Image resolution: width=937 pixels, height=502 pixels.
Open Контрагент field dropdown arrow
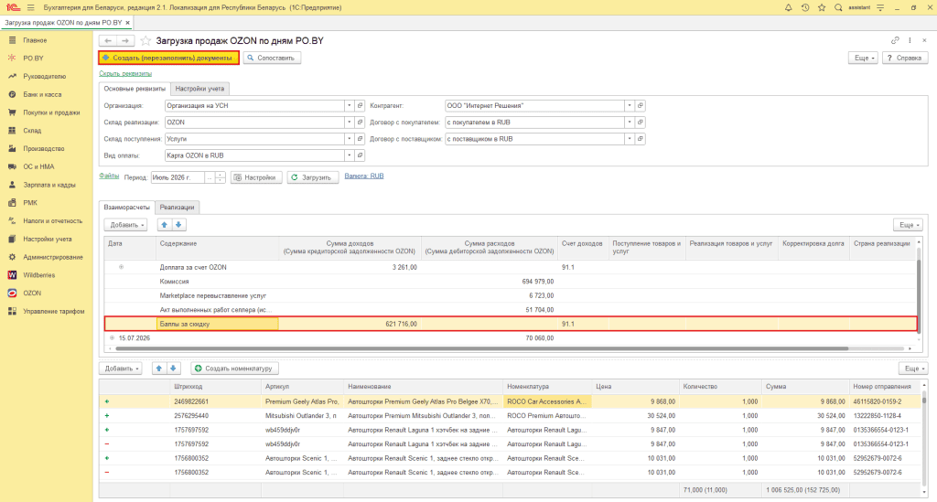[x=630, y=106]
